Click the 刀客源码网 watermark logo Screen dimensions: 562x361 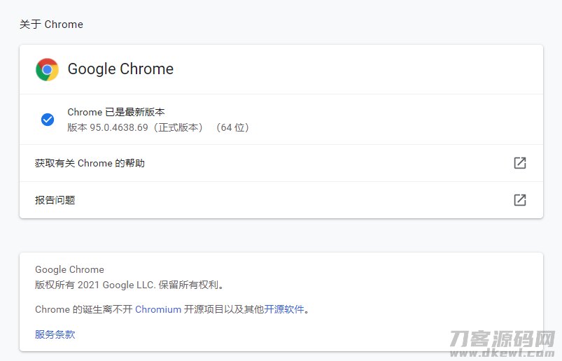coord(502,339)
